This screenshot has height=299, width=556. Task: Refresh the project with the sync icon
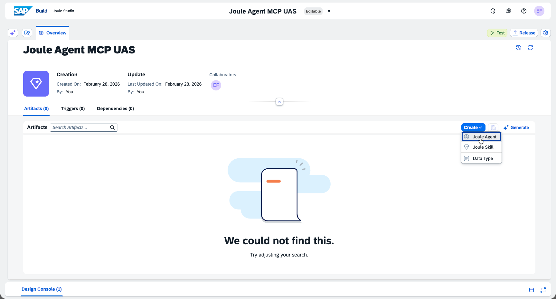[x=530, y=48]
